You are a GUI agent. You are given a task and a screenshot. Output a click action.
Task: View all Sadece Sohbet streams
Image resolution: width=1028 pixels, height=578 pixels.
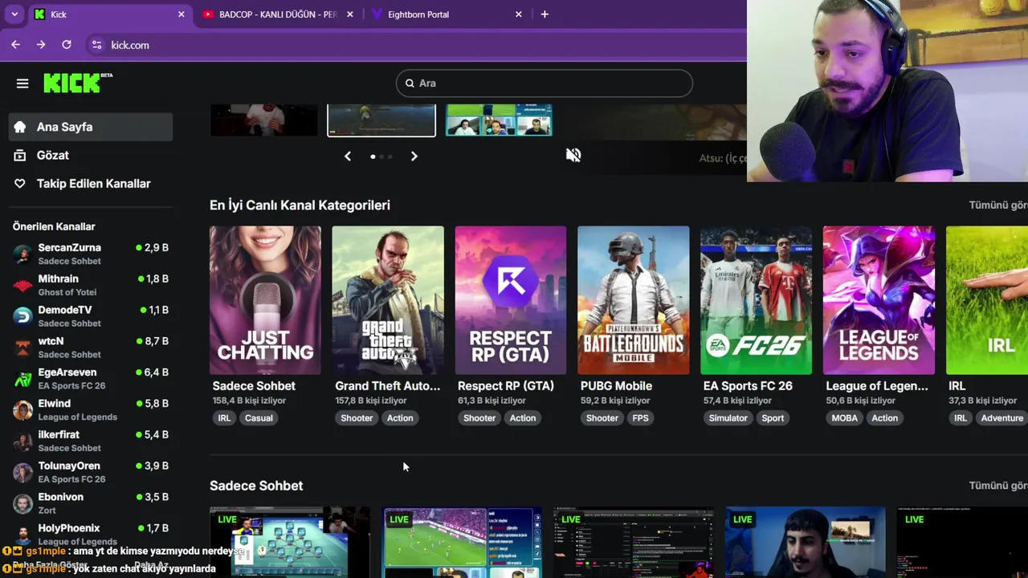pyautogui.click(x=998, y=486)
